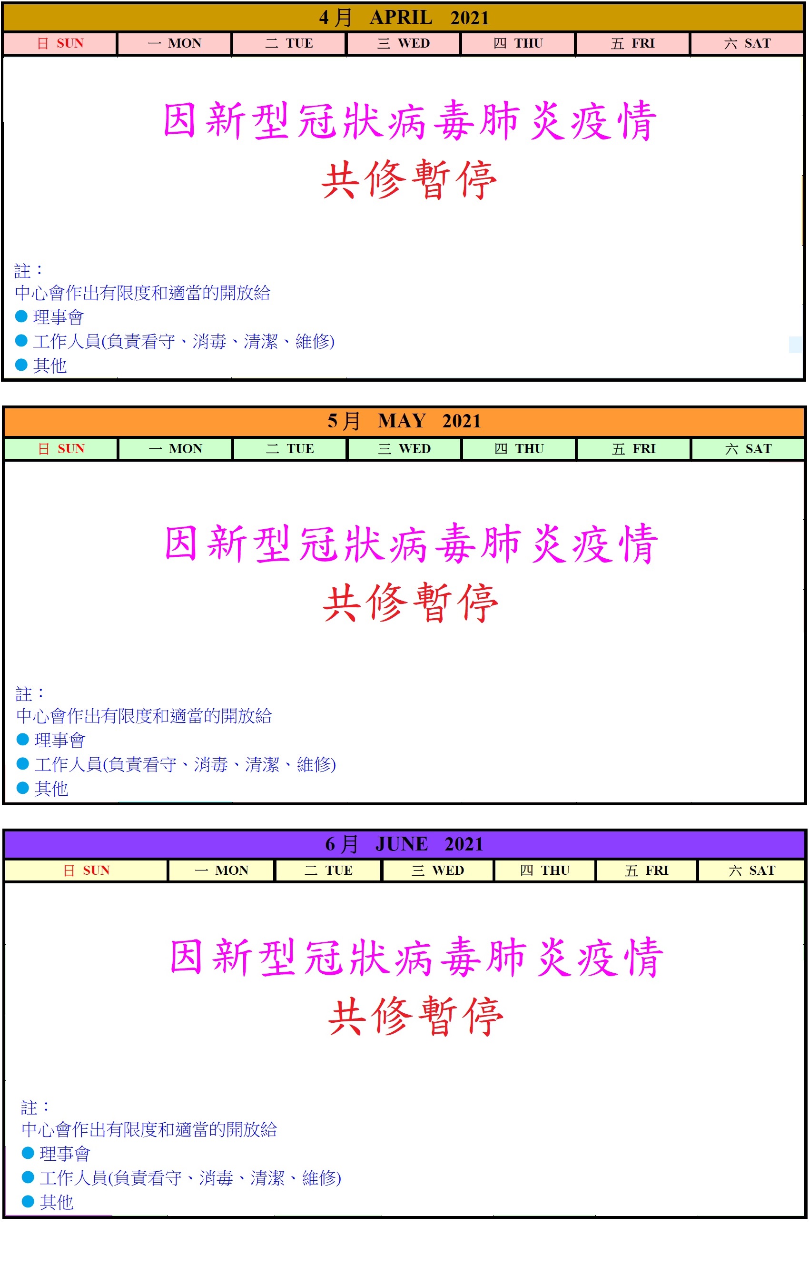The image size is (809, 1285).
Task: Click the 中心會作出有限度和適當的開放給 note line in April
Action: pos(142,292)
